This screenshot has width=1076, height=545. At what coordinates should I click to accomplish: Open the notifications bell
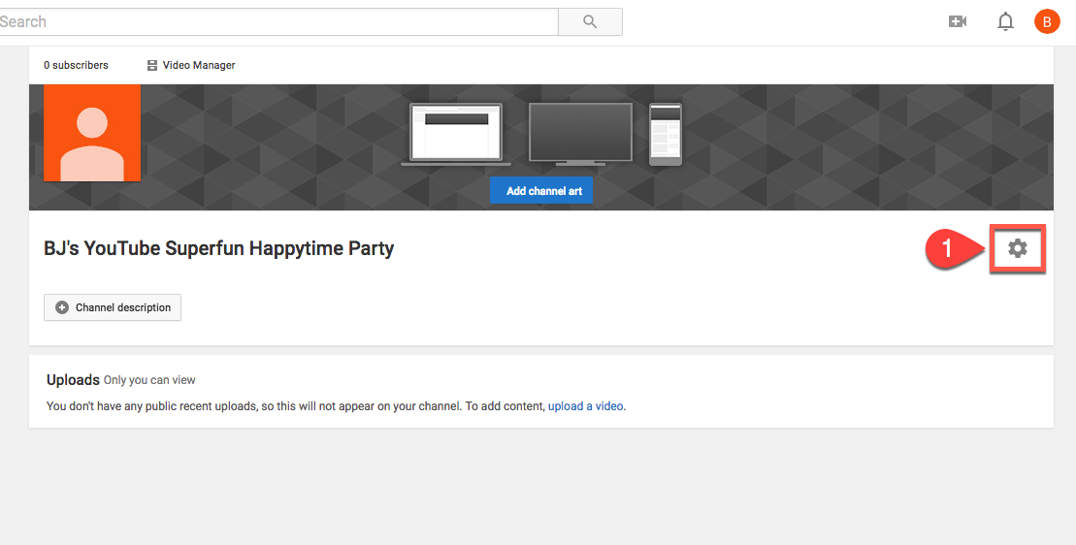click(1005, 22)
